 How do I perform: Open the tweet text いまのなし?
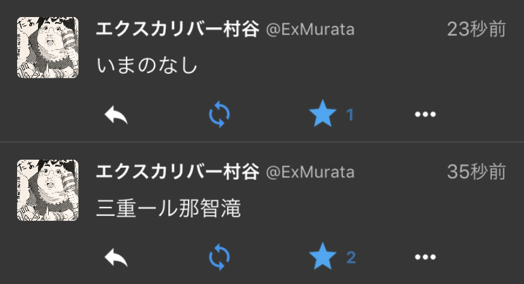point(147,65)
